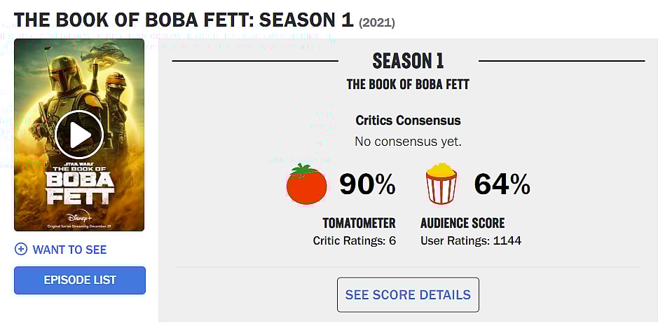665x333 pixels.
Task: Click the Disney+ logo on the poster
Action: 79,215
